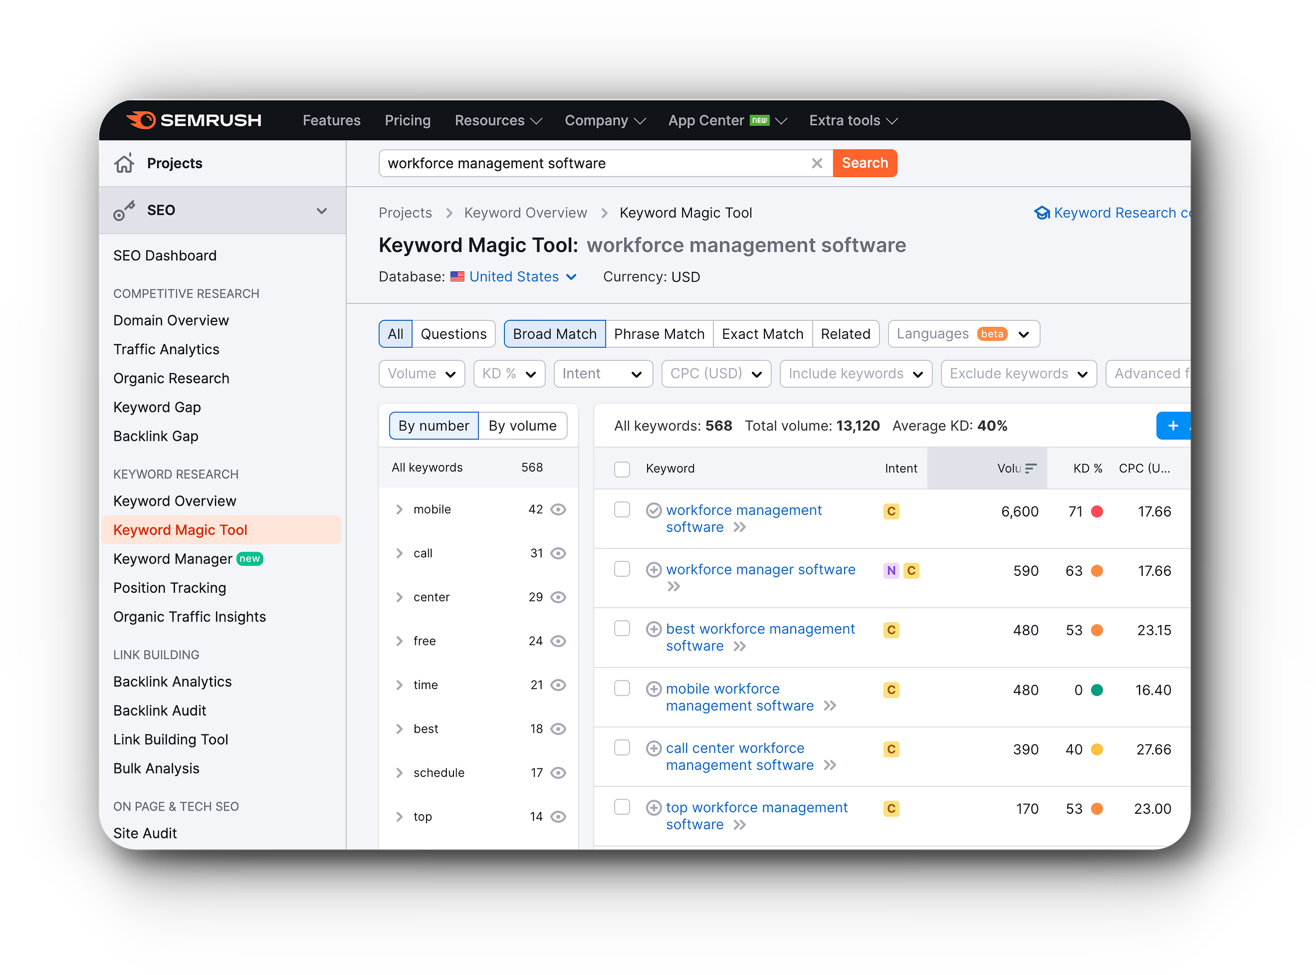Click double arrow after best workforce management software
Screen dimensions: 1316x975
point(740,647)
